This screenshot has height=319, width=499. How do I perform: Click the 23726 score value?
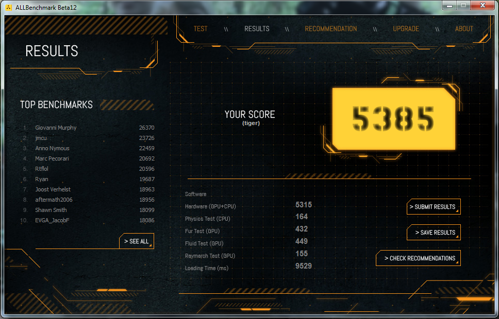click(x=147, y=138)
